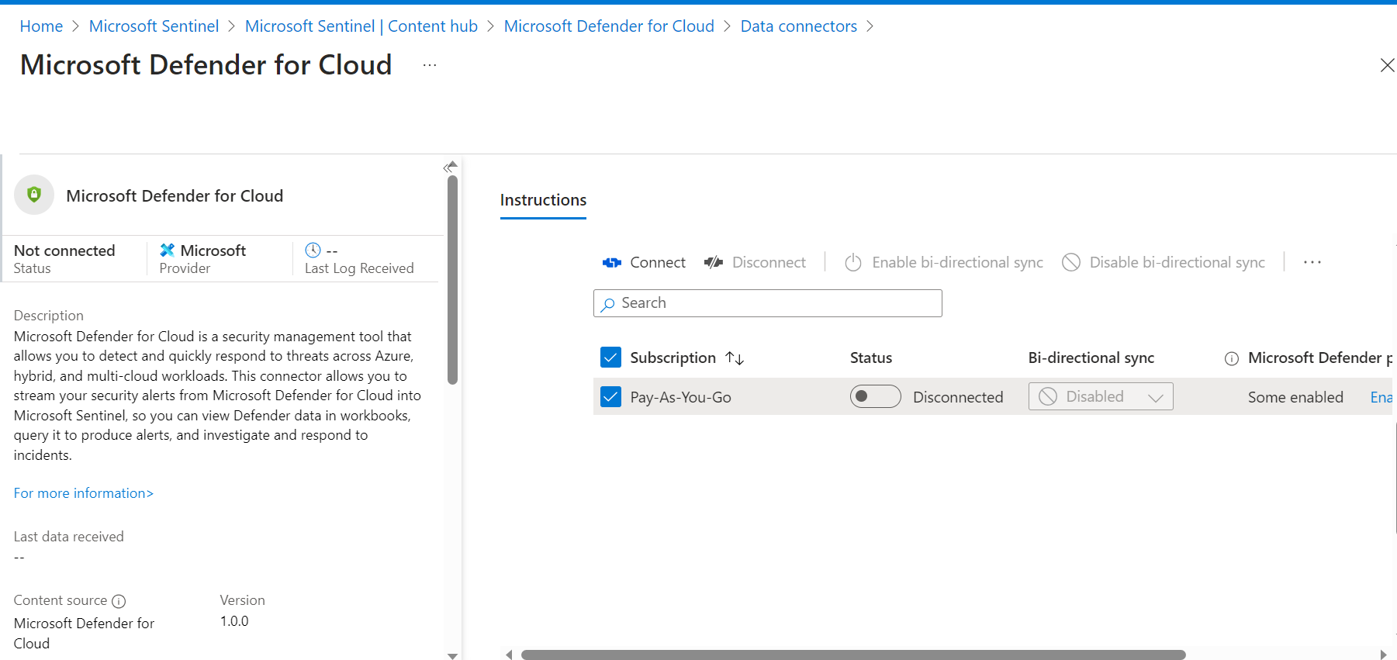1397x660 pixels.
Task: Click the Disable bi-directional sync button
Action: pos(1164,263)
